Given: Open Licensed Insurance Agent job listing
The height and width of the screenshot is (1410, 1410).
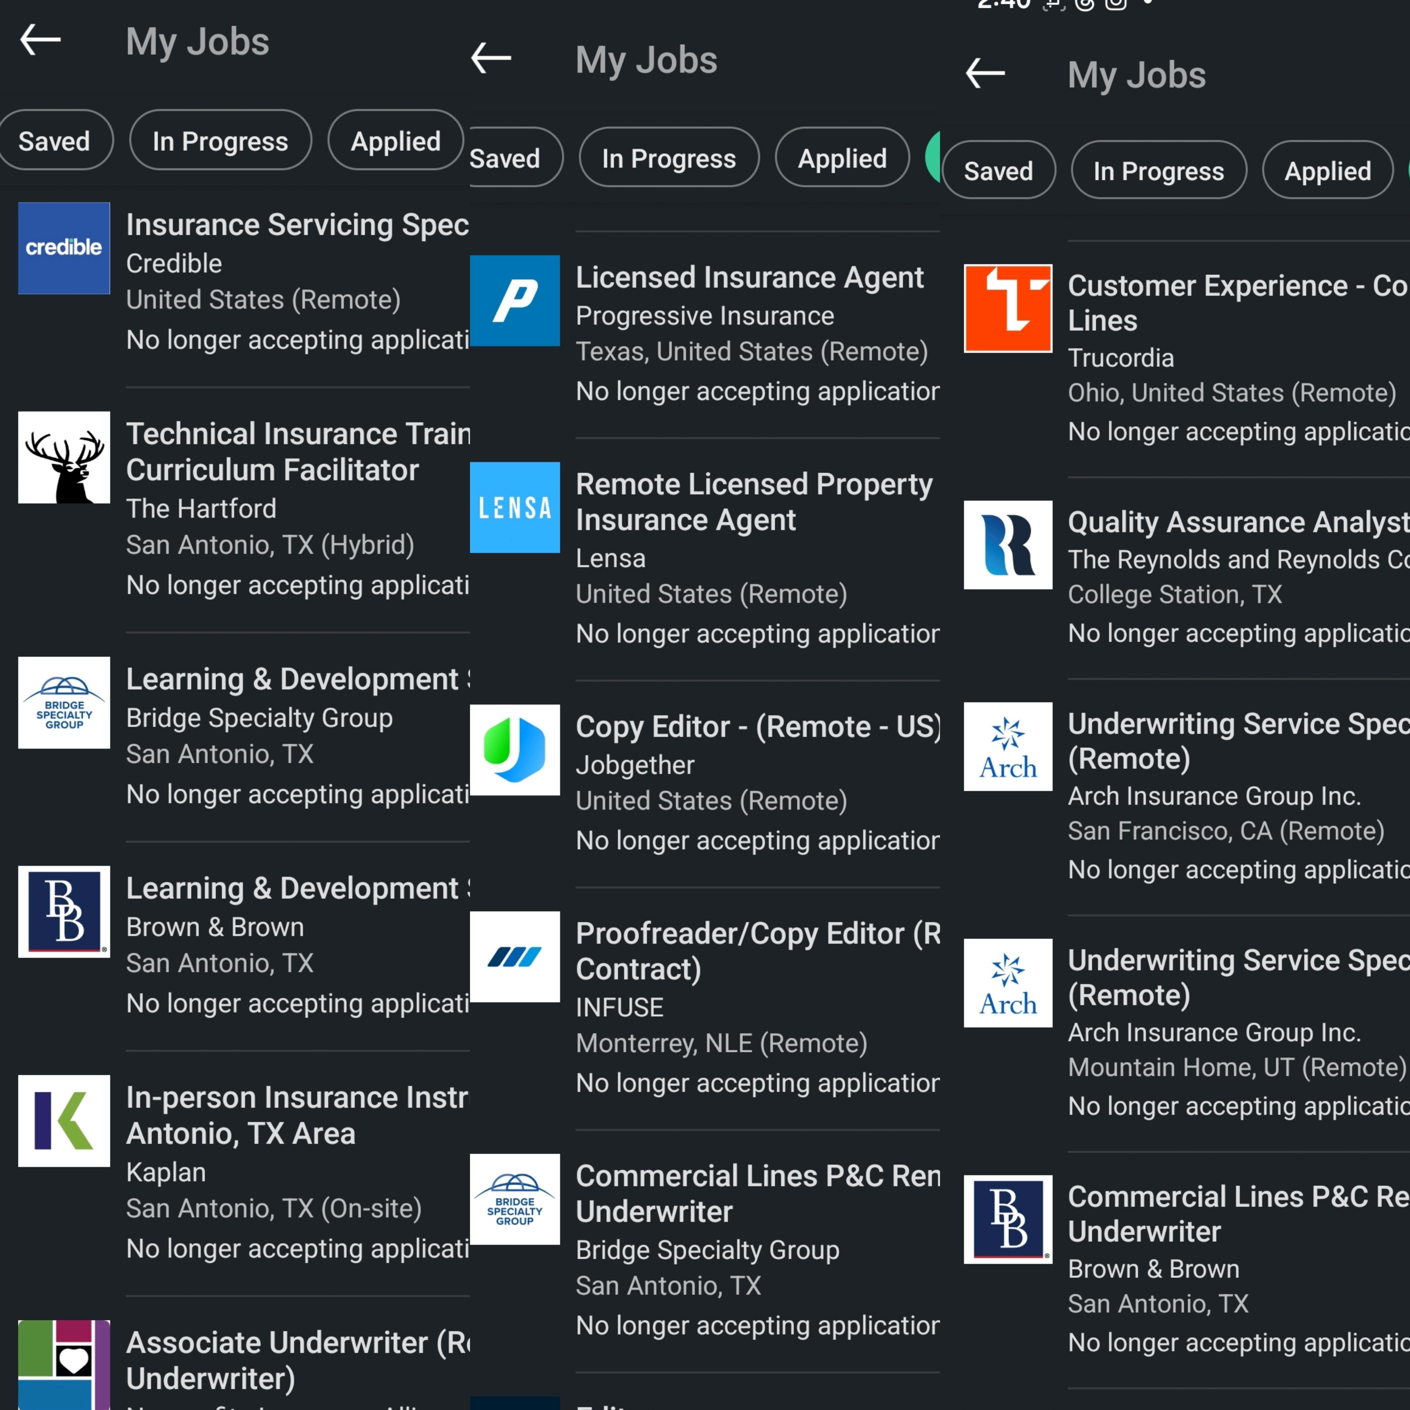Looking at the screenshot, I should pyautogui.click(x=750, y=277).
